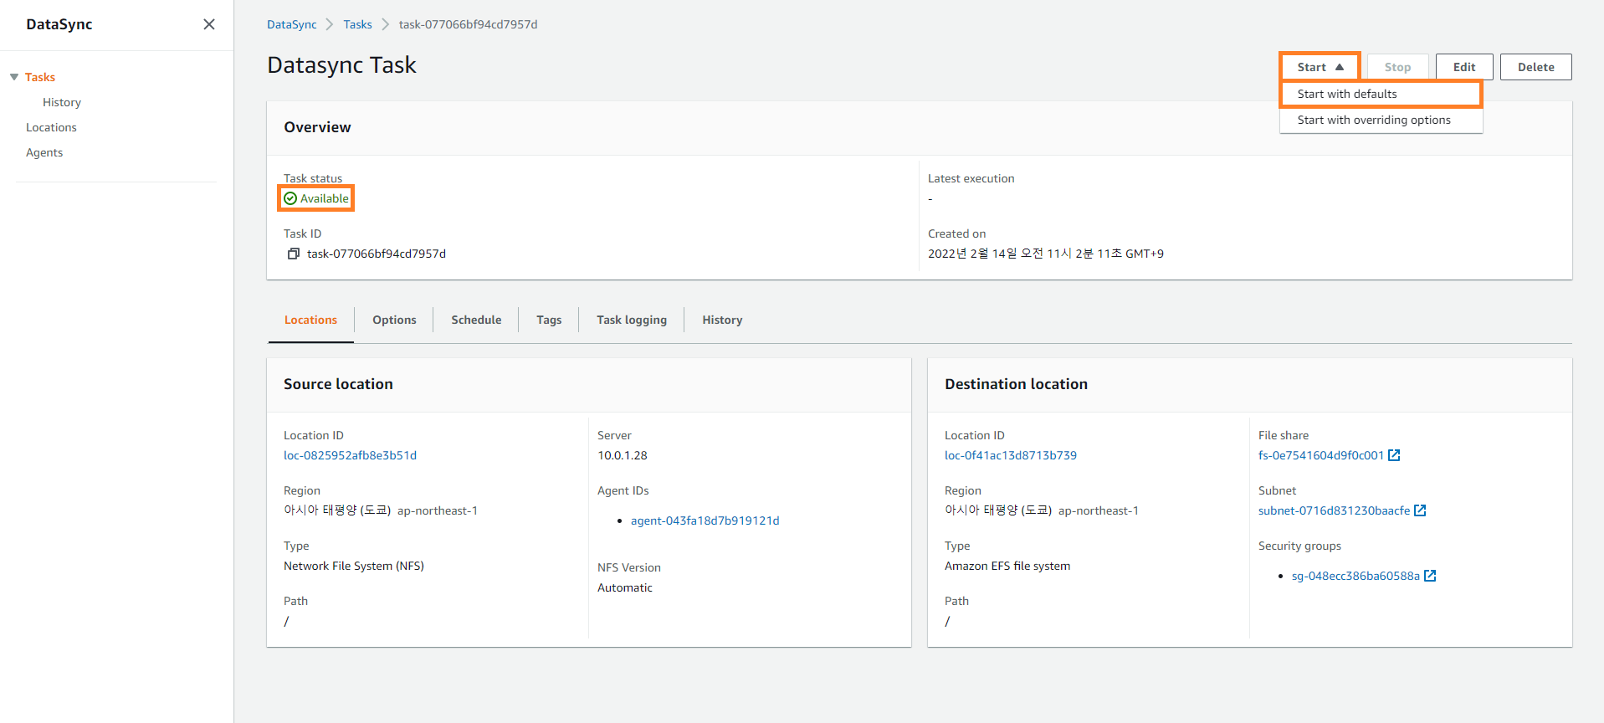Click the DataSync sidebar title
Viewport: 1604px width, 723px height.
point(59,24)
